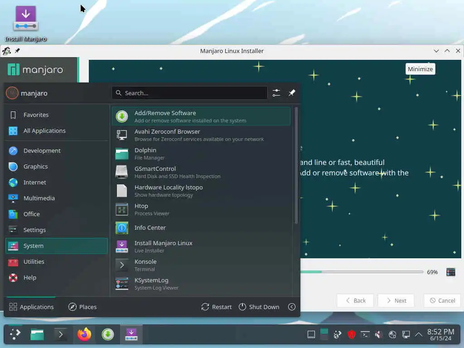Open the Multimedia category

[x=57, y=198]
